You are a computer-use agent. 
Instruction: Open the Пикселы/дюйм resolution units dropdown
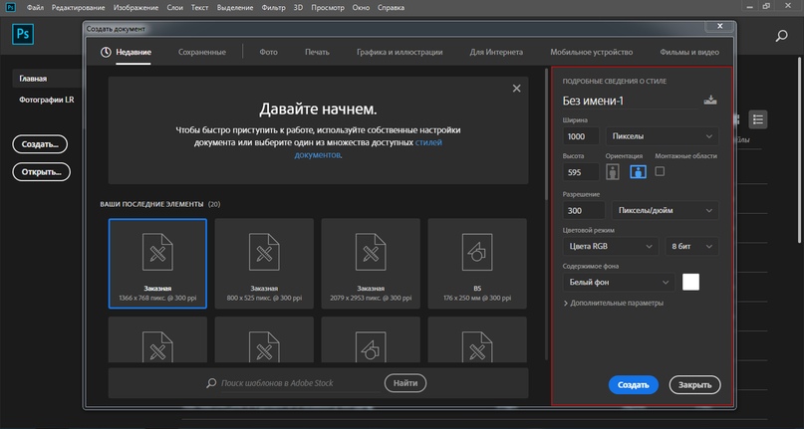(x=666, y=210)
